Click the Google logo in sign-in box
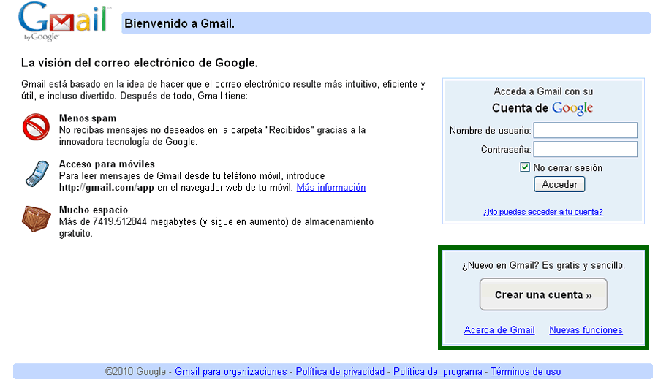This screenshot has width=658, height=385. point(572,108)
